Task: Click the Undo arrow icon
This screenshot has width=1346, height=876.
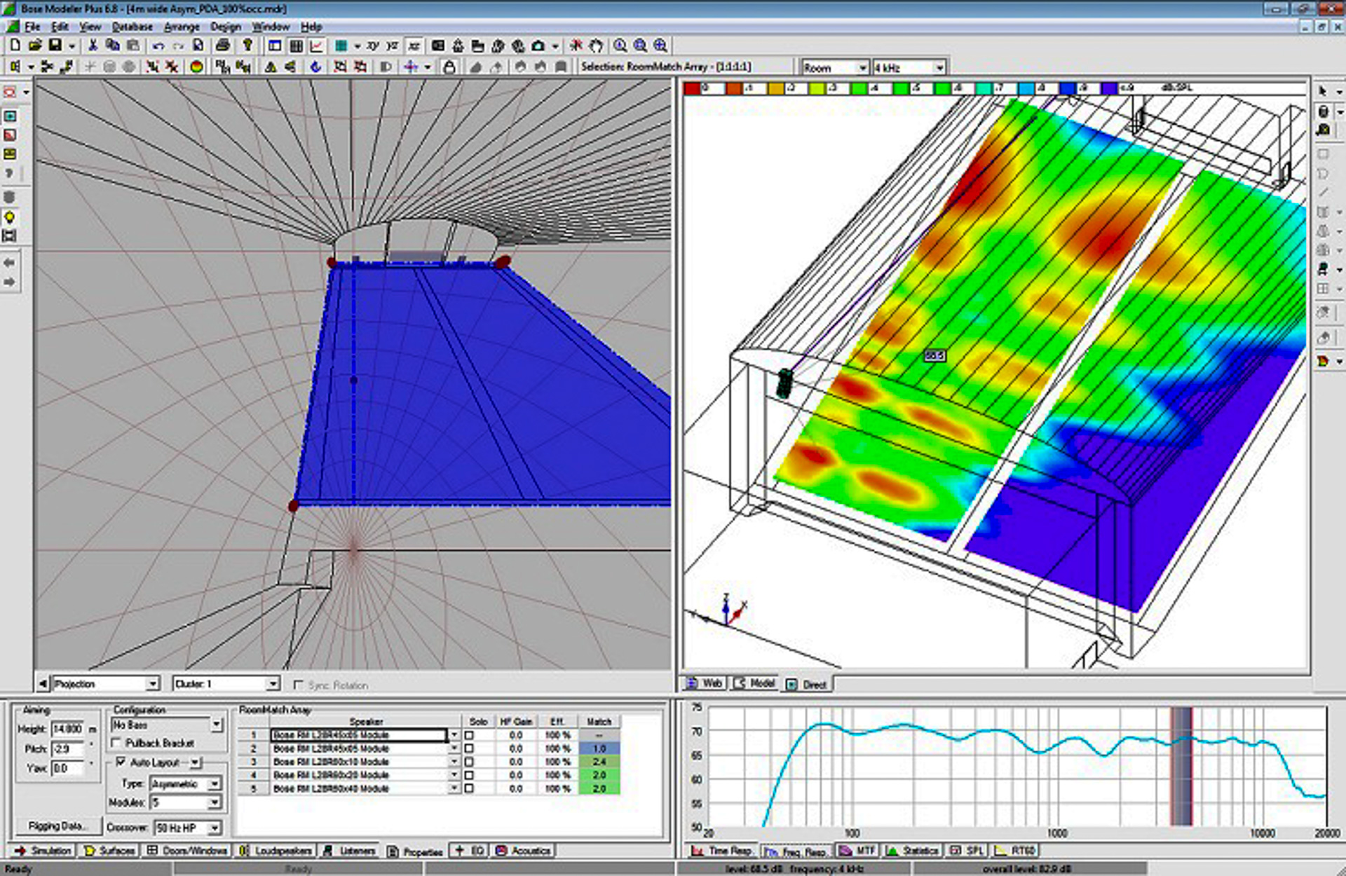Action: click(x=158, y=46)
